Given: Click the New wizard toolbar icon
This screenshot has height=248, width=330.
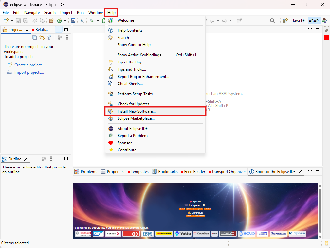Looking at the screenshot, I should [6, 21].
